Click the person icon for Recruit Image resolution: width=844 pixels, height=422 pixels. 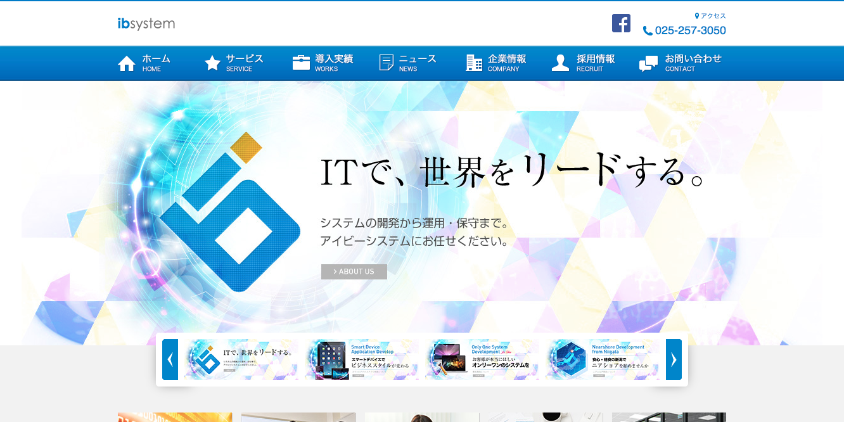560,63
